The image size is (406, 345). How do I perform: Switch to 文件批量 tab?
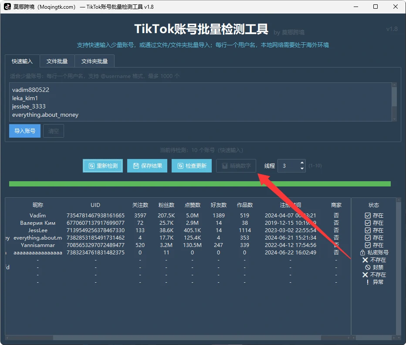57,61
